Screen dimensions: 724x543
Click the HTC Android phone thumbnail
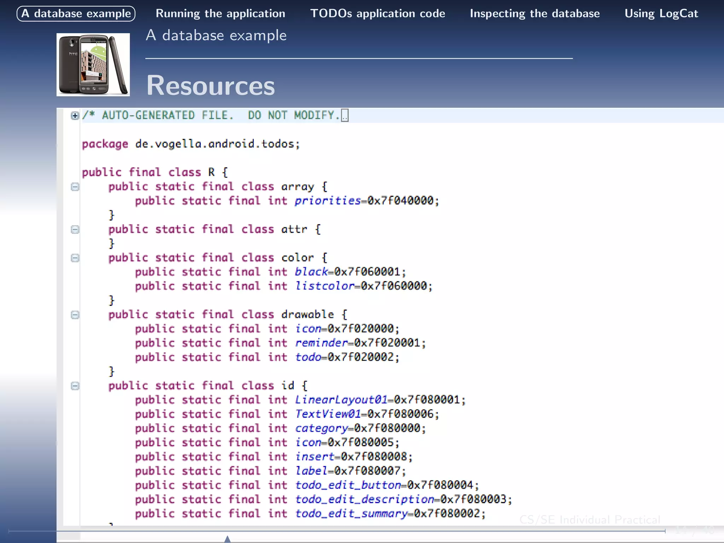tap(93, 65)
